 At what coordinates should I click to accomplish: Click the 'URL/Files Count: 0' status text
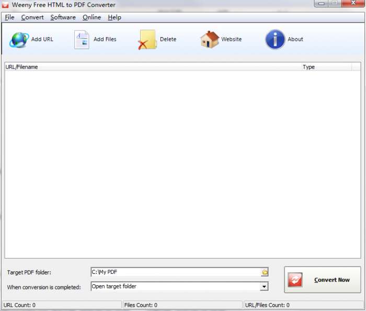267,305
